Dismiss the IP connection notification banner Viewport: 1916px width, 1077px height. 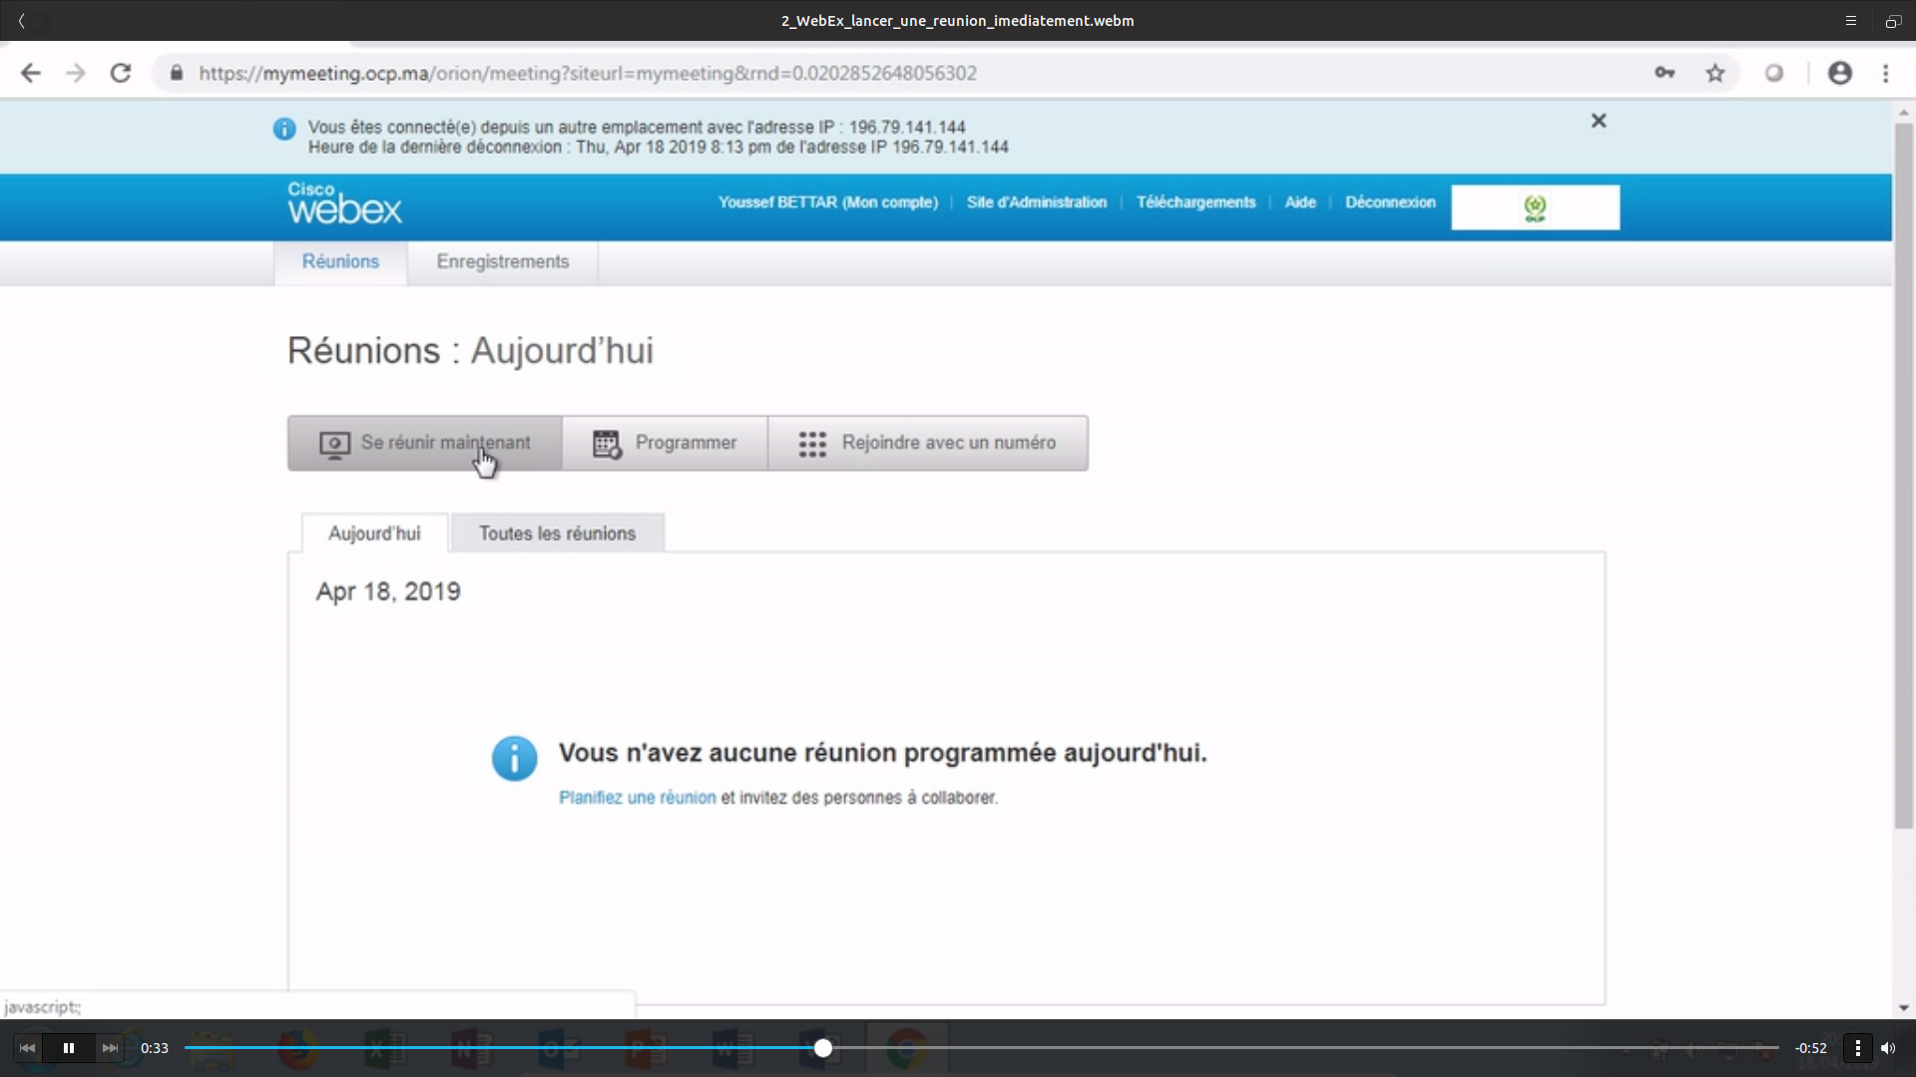[x=1599, y=121]
